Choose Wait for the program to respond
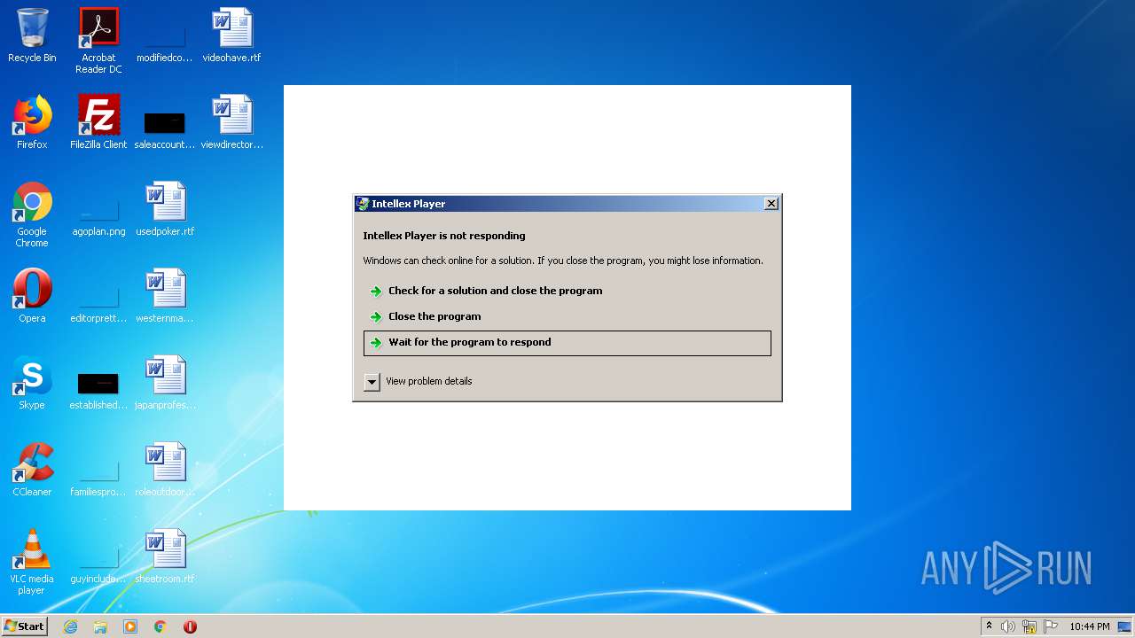The image size is (1135, 638). [567, 343]
